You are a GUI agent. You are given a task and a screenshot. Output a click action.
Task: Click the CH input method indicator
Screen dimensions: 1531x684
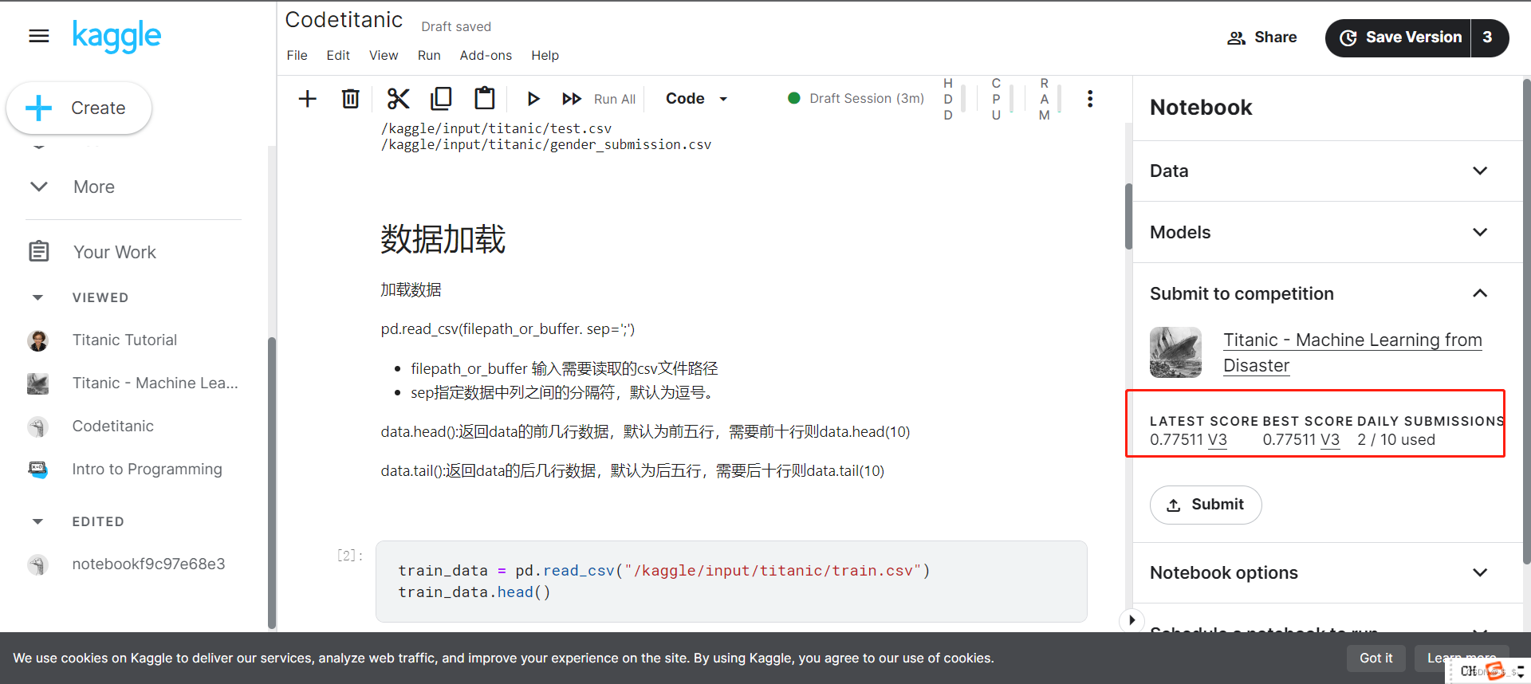[1468, 671]
